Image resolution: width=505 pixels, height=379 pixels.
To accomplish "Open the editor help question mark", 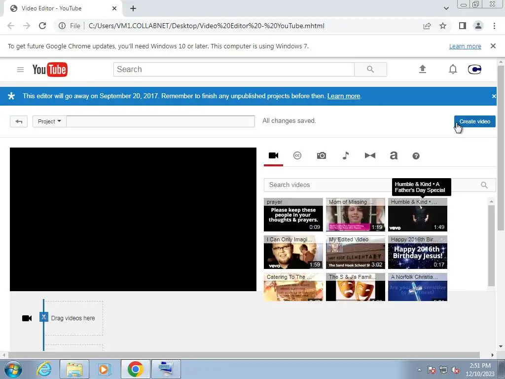I will point(416,156).
